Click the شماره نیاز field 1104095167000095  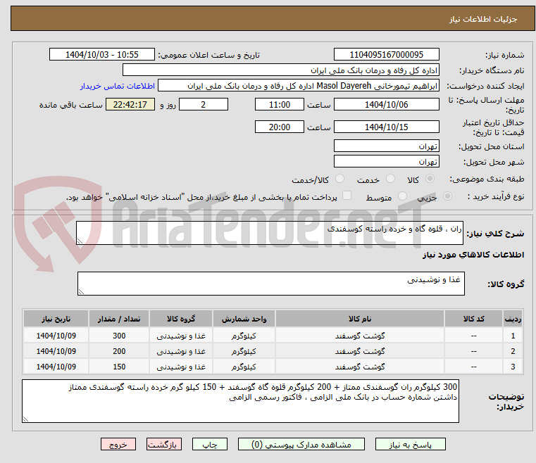coord(386,55)
